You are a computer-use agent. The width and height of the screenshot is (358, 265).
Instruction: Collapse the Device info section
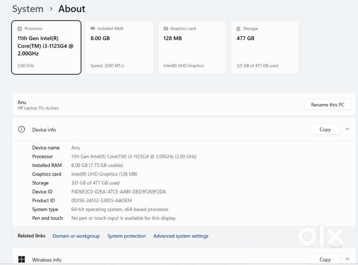coord(348,129)
